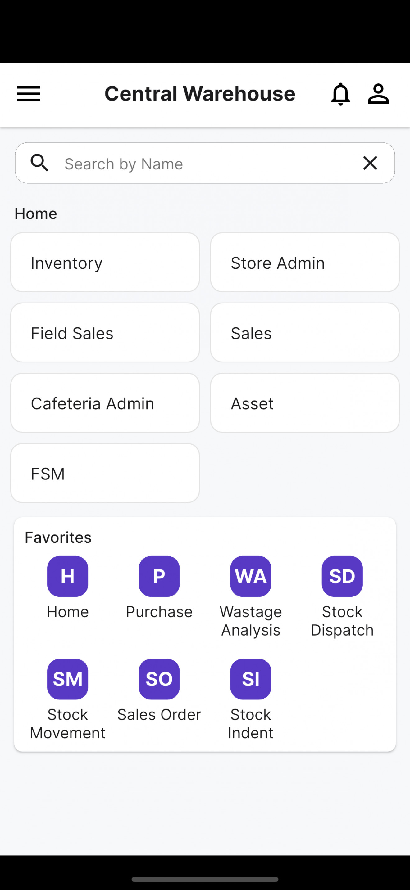Image resolution: width=410 pixels, height=890 pixels.
Task: Select the Sales module card
Action: [305, 332]
